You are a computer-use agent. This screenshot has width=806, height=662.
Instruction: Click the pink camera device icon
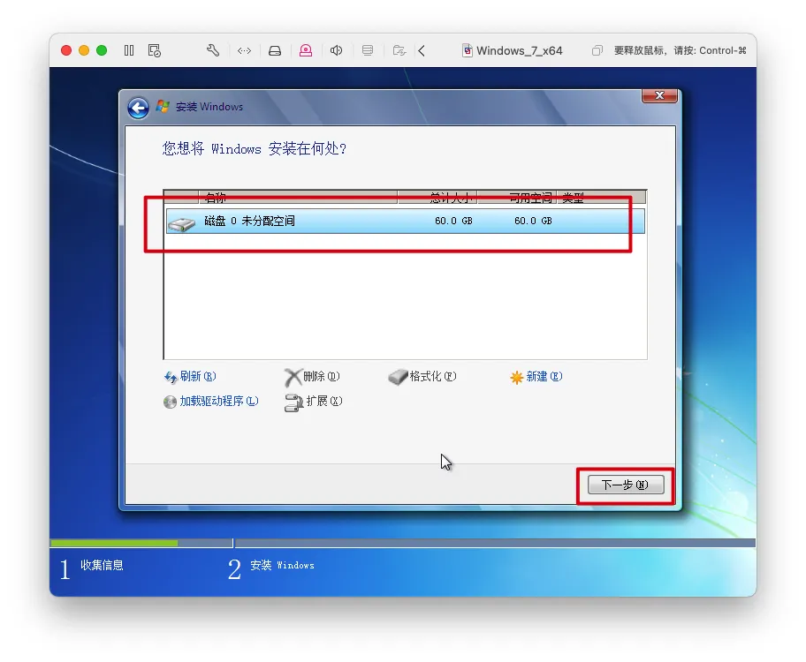pyautogui.click(x=306, y=50)
